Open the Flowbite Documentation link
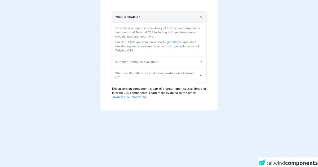Image resolution: width=318 pixels, height=167 pixels. 129,97
